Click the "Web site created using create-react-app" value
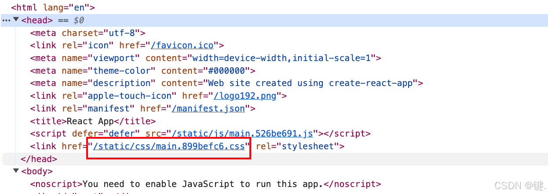The width and height of the screenshot is (548, 194). (x=311, y=83)
